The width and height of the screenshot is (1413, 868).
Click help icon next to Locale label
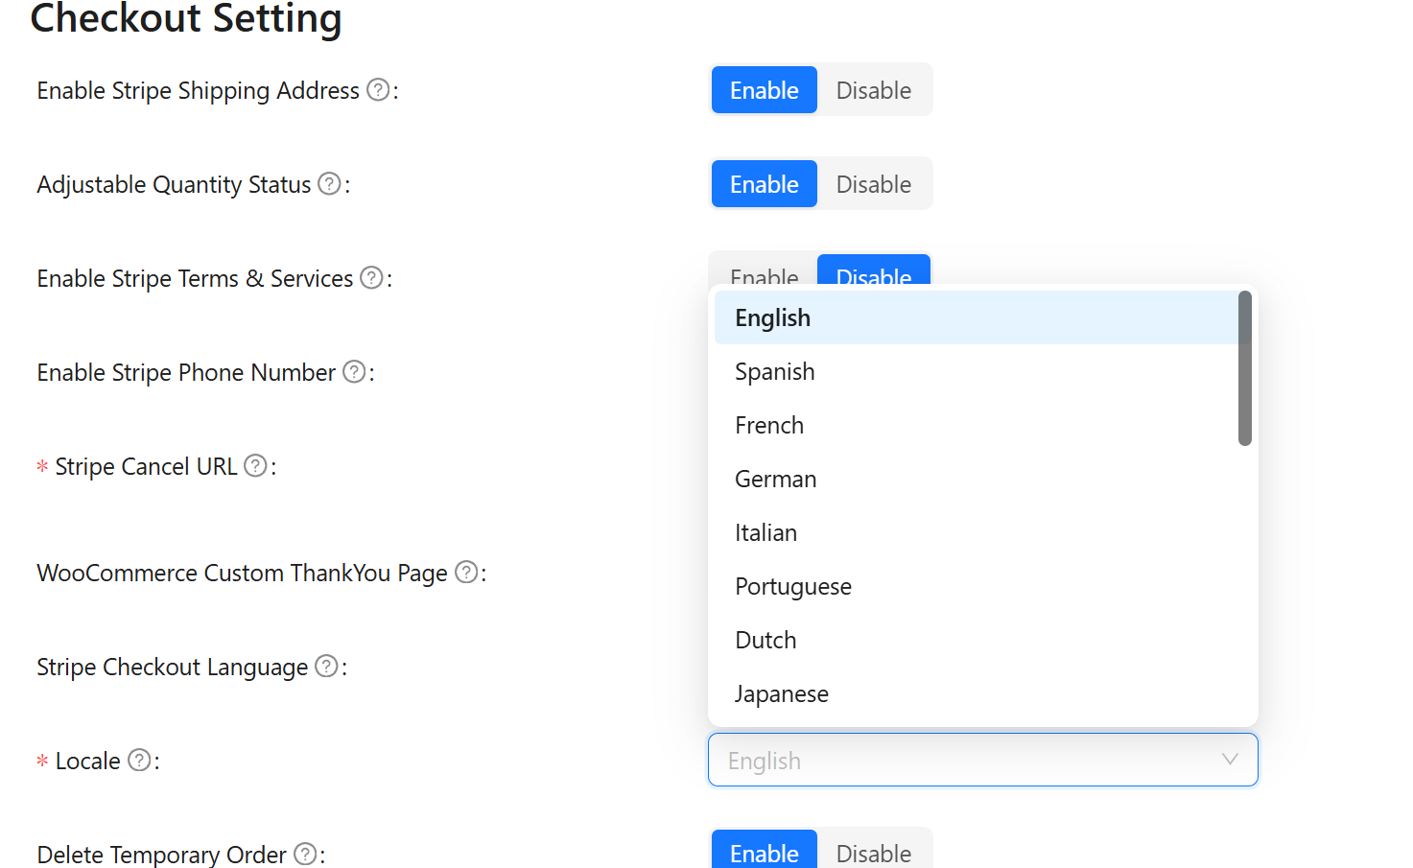[x=139, y=761]
